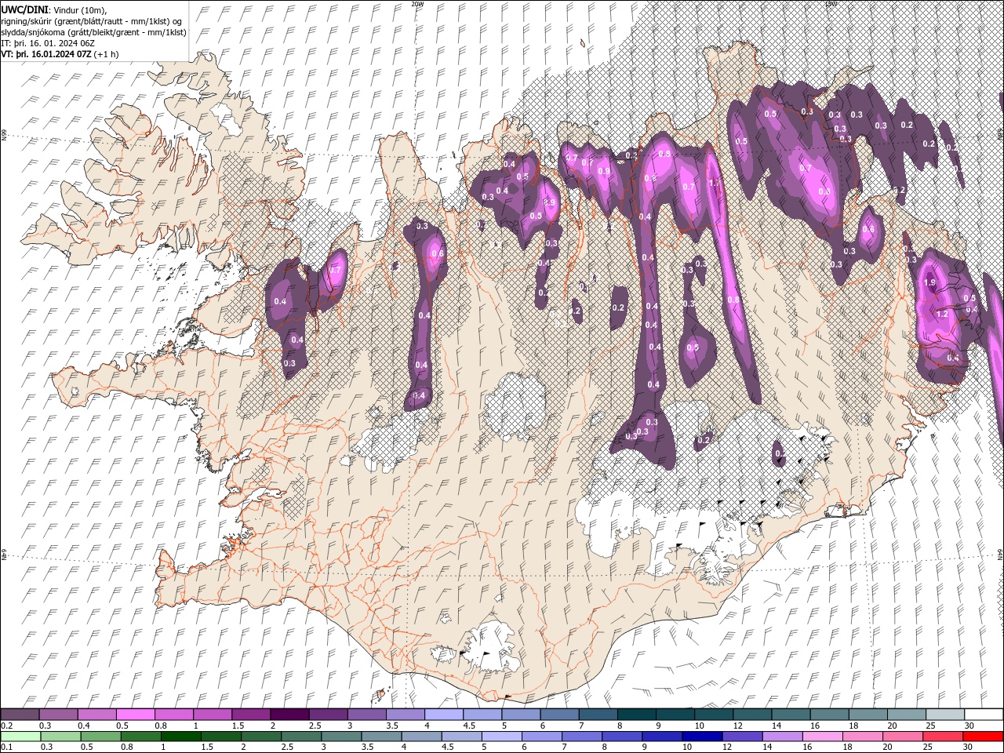The image size is (1004, 753).
Task: Click the '15W' longitude label
Action: [831, 3]
